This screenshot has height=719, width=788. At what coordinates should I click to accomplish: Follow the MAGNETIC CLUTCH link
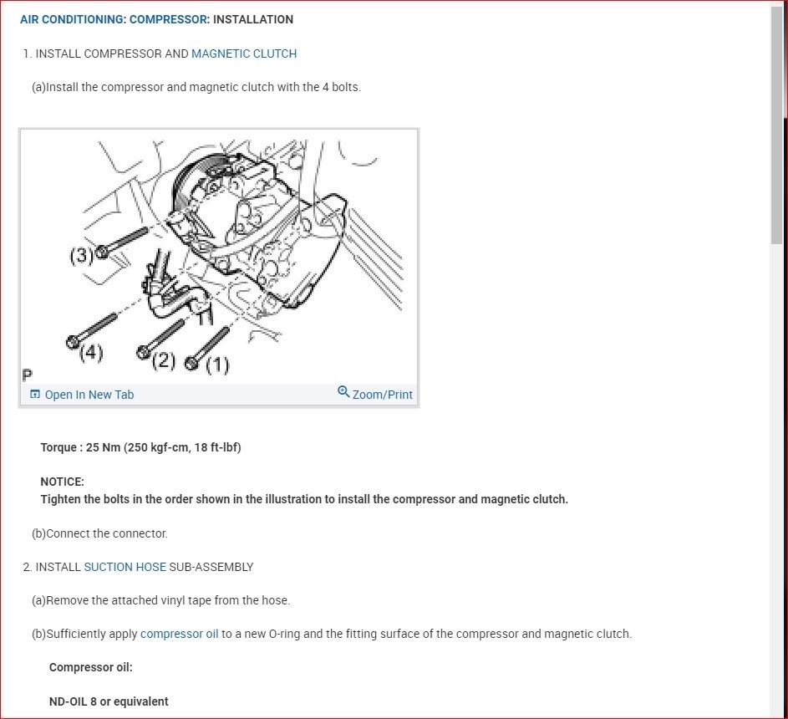[244, 54]
